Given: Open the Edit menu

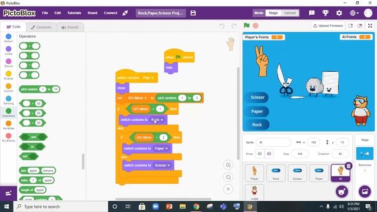Looking at the screenshot, I should [58, 13].
